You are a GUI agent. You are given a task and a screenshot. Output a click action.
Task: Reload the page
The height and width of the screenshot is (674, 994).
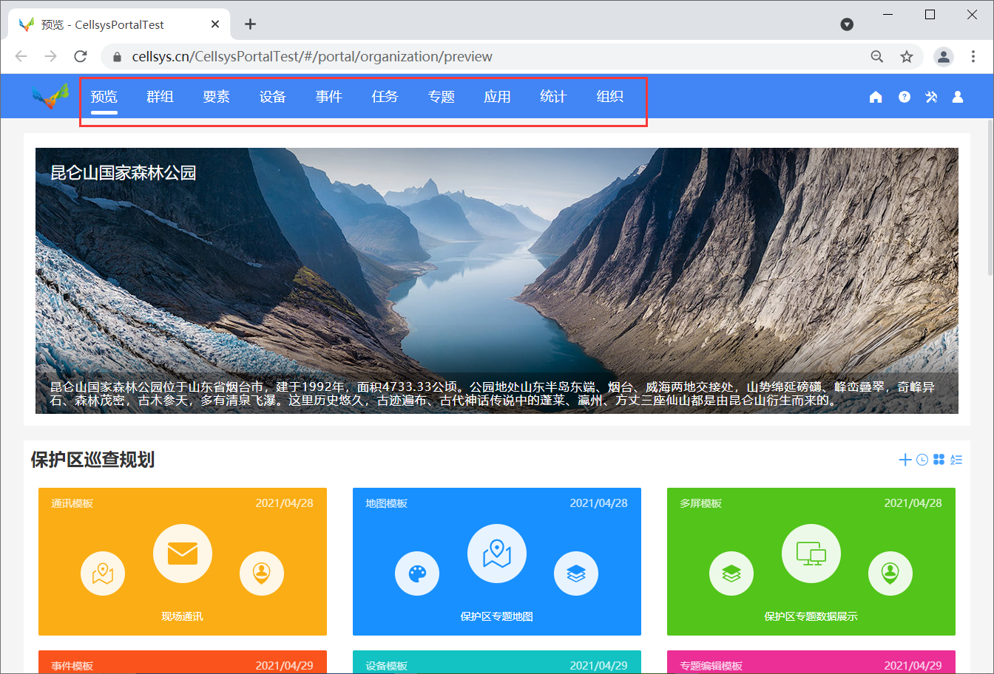pos(81,57)
